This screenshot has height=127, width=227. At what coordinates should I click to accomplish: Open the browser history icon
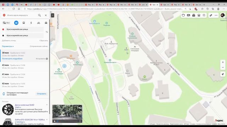[x=207, y=9]
